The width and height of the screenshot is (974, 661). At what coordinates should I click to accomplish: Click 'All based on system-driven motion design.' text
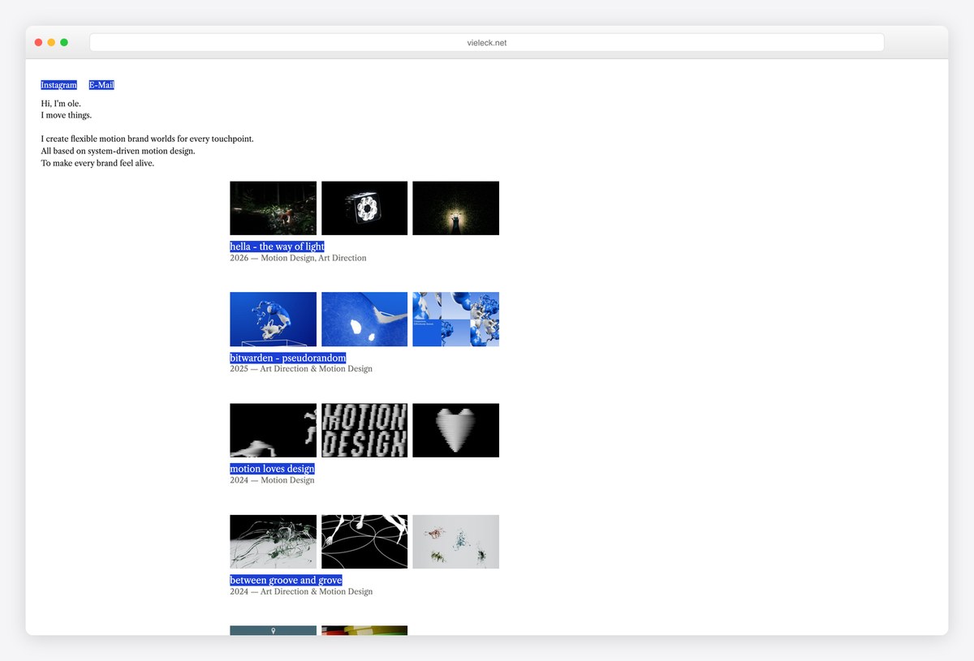pyautogui.click(x=118, y=151)
